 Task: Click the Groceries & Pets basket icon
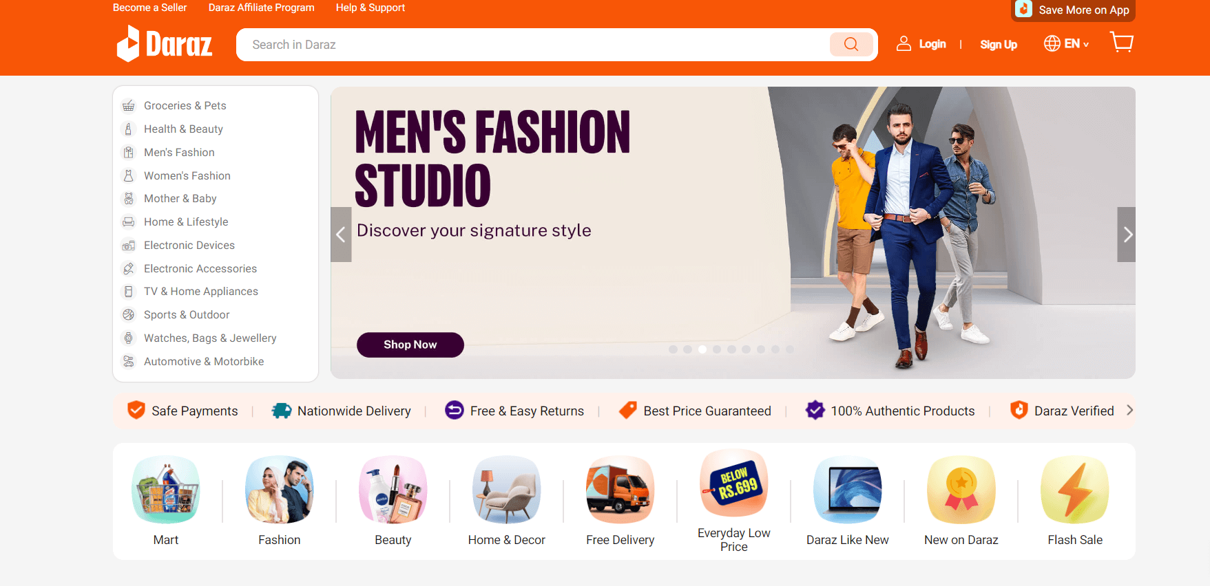129,105
